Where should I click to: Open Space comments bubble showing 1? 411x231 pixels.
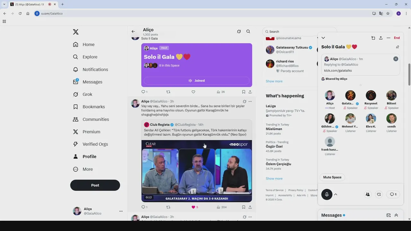(x=393, y=194)
